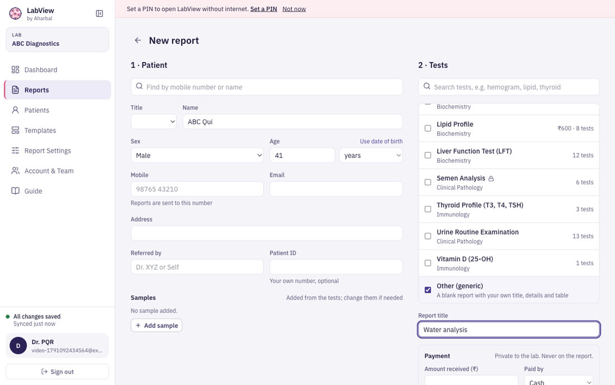Tick the Urine Routine Examination checkbox
Image resolution: width=615 pixels, height=385 pixels.
pyautogui.click(x=428, y=236)
